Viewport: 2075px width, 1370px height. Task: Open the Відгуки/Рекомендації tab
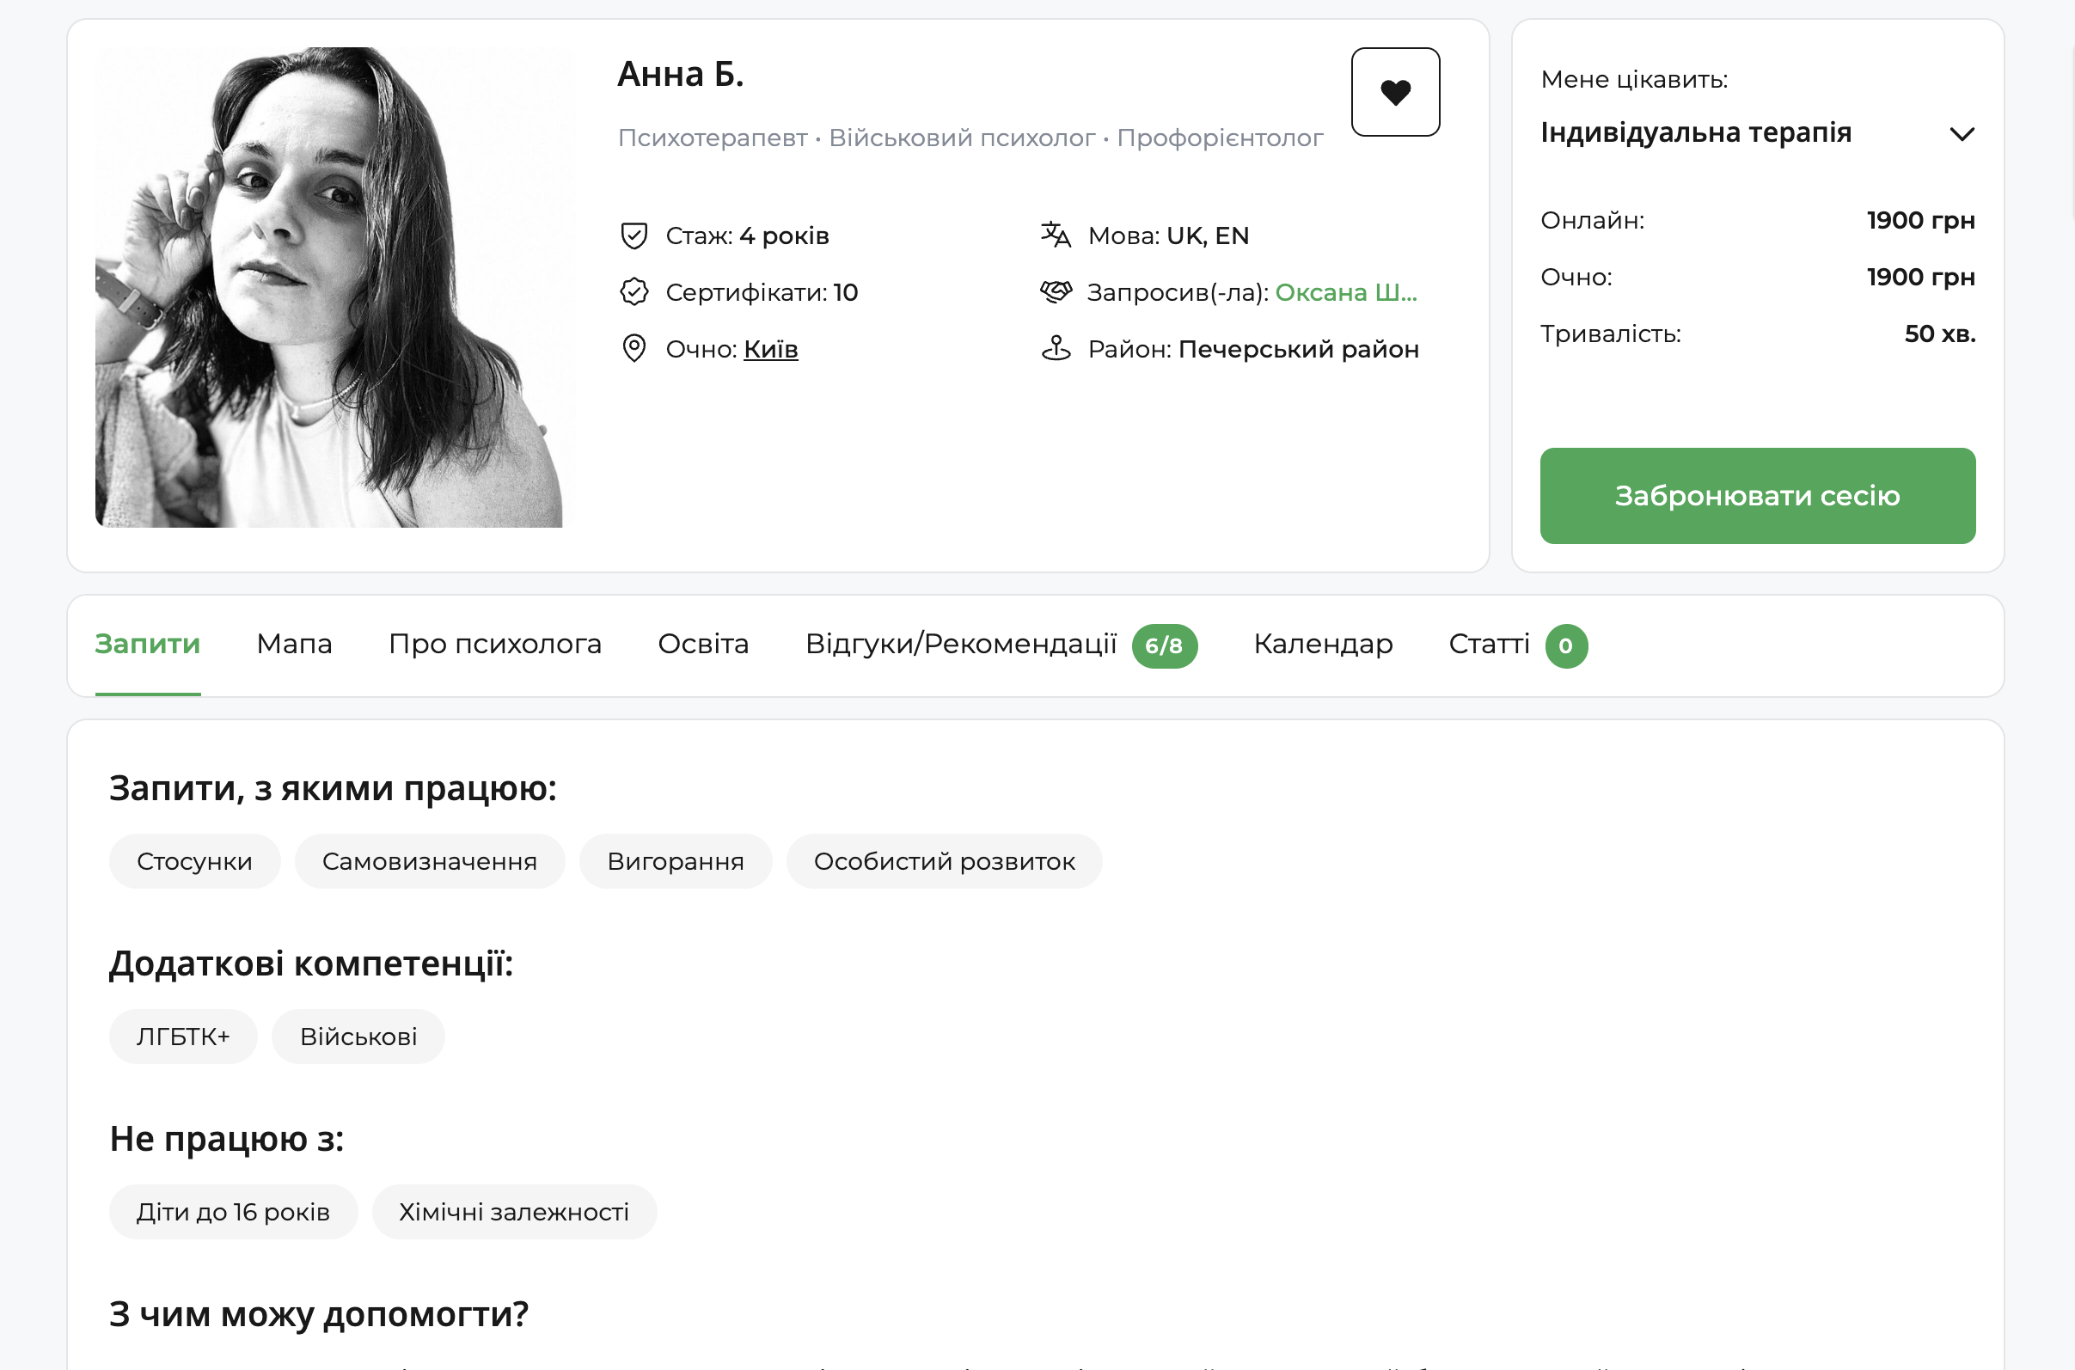961,645
